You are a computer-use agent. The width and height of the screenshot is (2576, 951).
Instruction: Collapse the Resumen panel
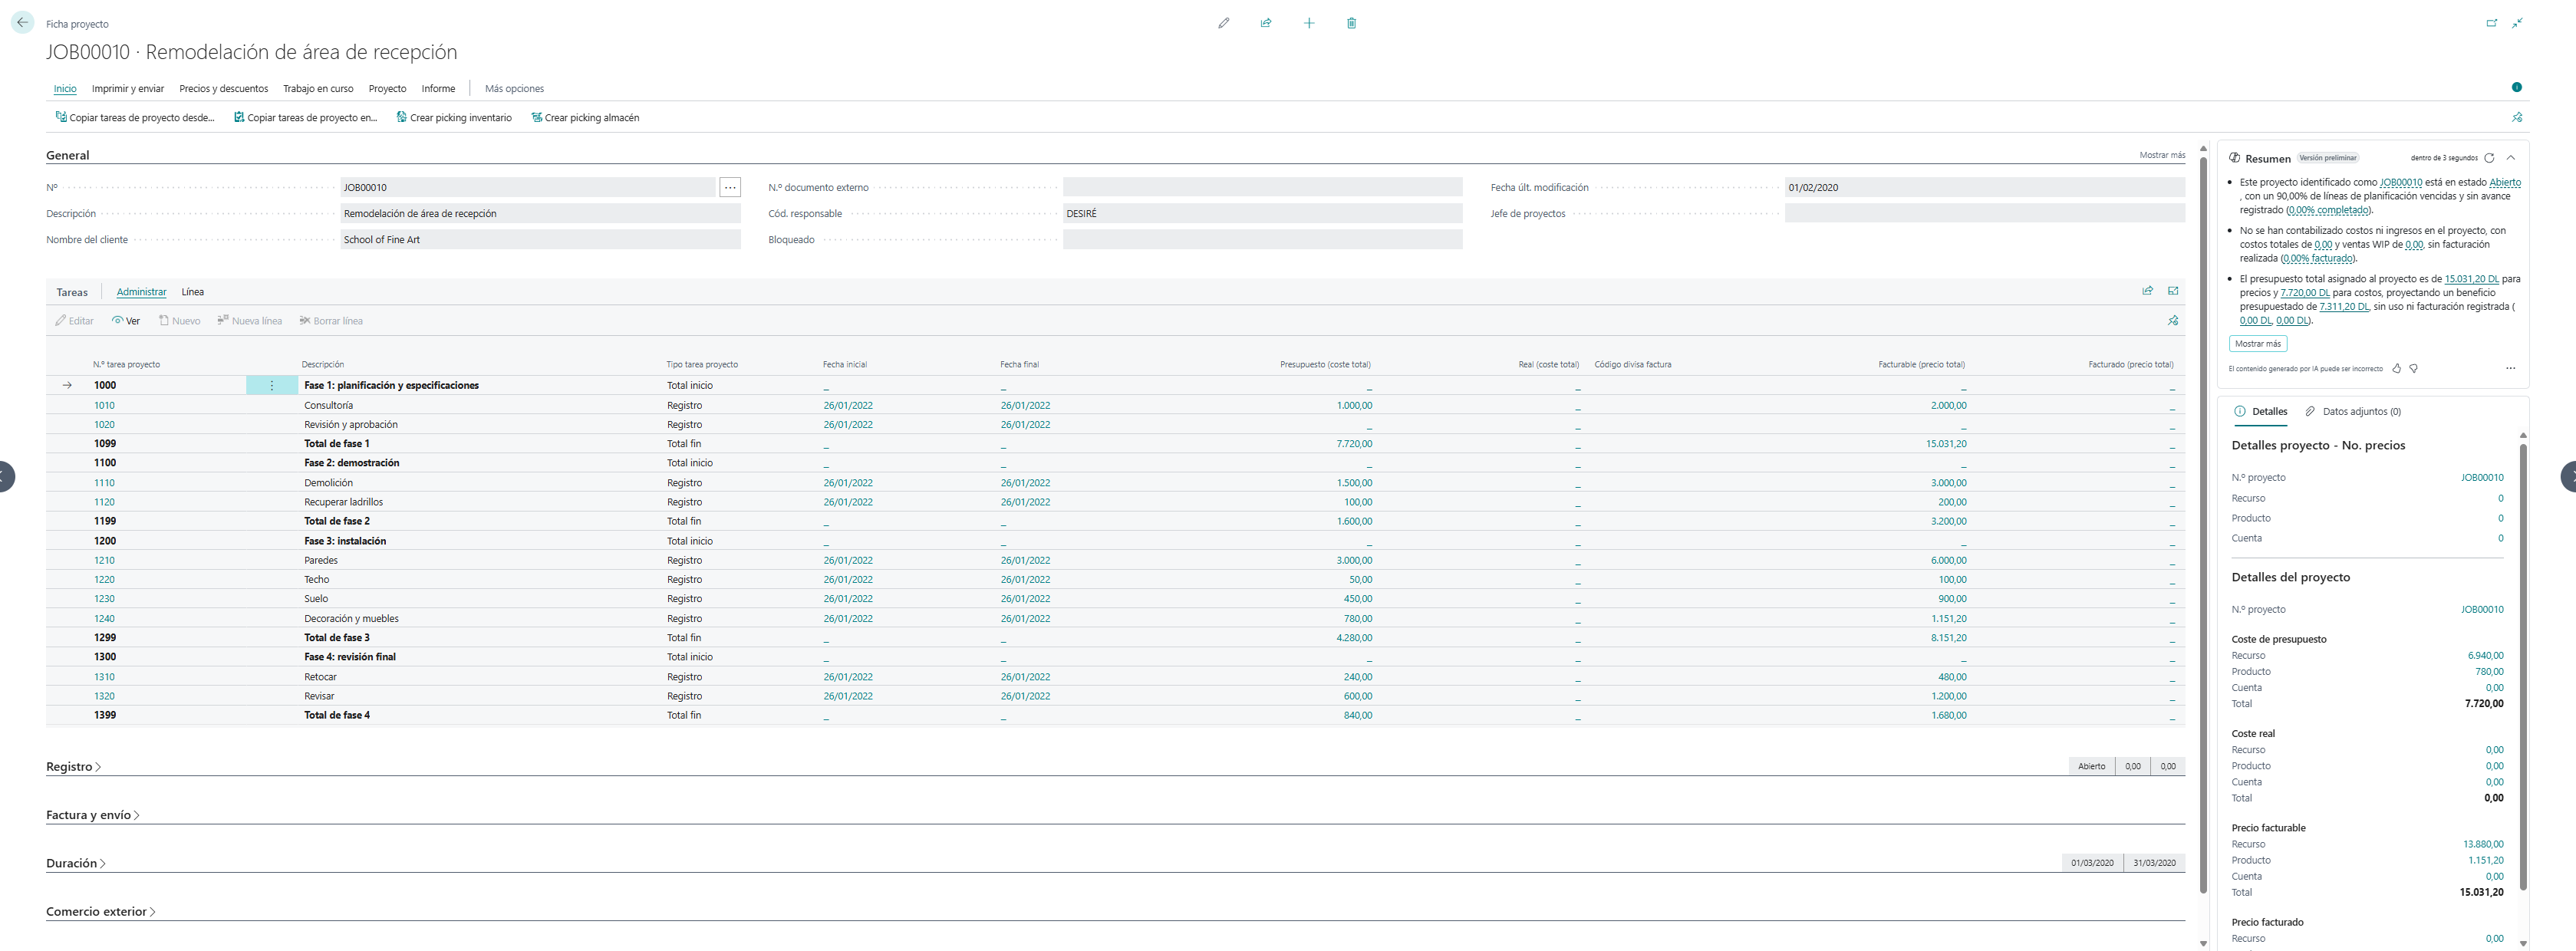2511,158
